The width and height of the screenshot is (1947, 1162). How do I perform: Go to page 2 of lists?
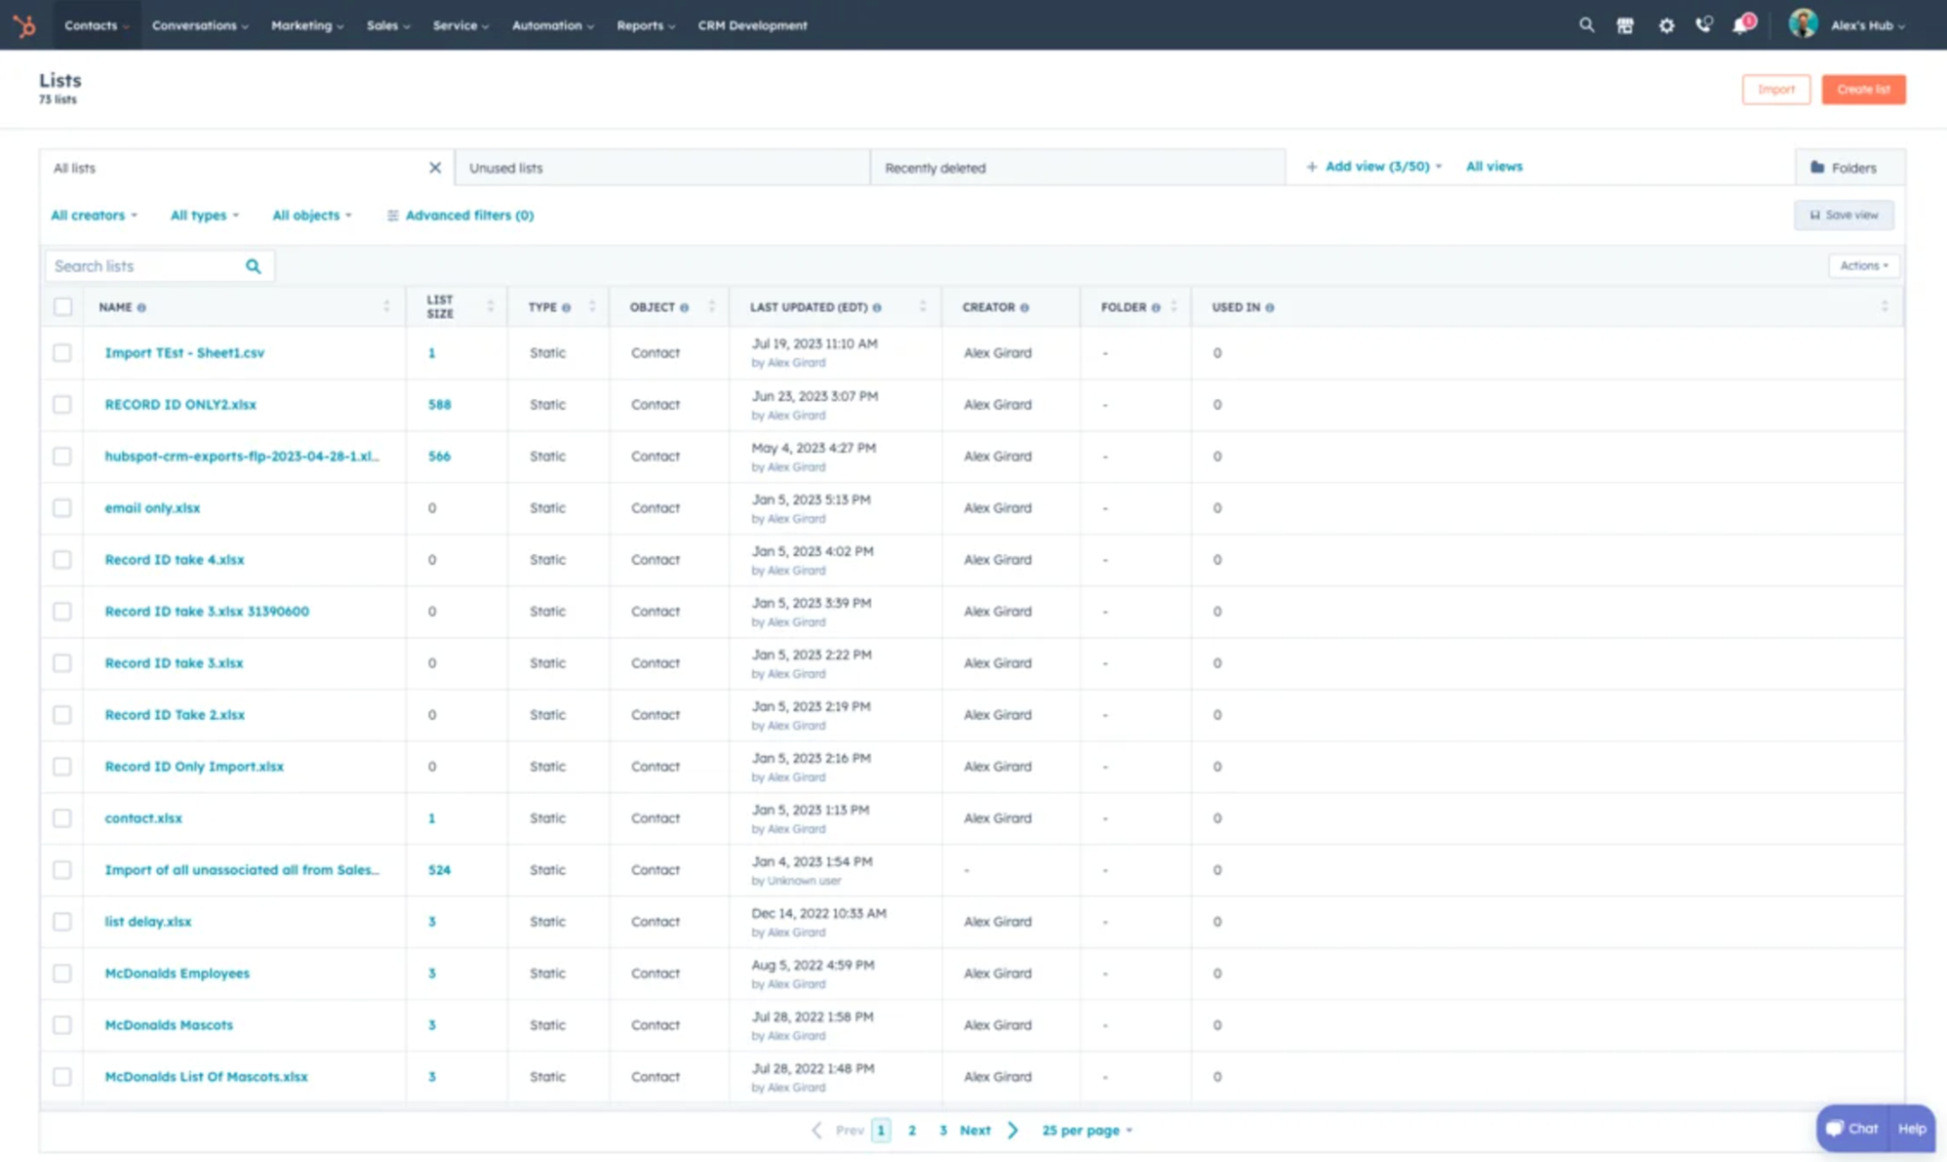pos(912,1130)
